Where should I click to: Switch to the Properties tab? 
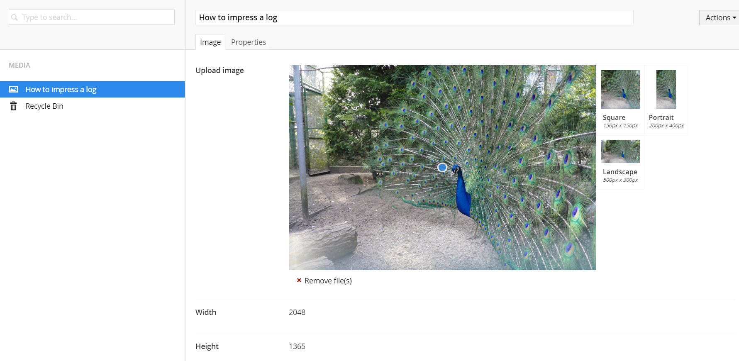click(249, 42)
